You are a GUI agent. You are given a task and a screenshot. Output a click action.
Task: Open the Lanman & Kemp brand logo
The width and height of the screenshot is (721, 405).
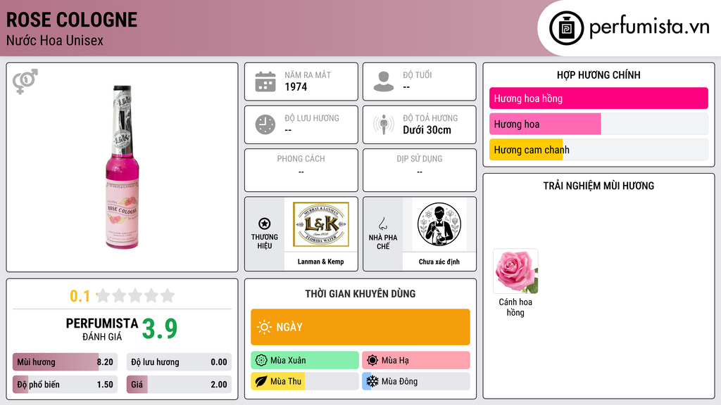point(321,224)
